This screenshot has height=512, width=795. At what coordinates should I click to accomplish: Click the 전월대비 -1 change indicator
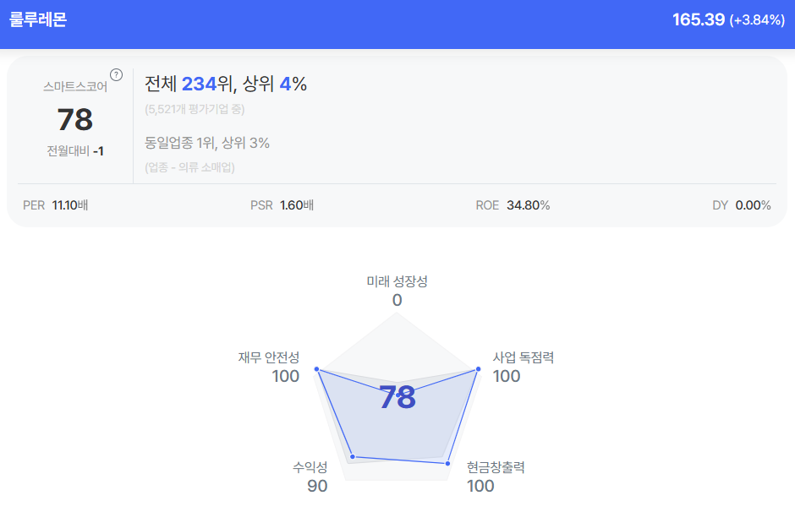click(75, 151)
